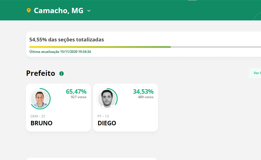
Task: Click the DEM – 25 party label
Action: 38,116
